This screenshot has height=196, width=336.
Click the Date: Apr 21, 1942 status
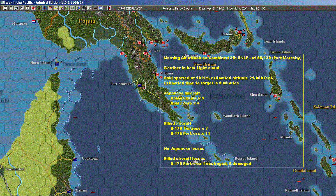211,8
